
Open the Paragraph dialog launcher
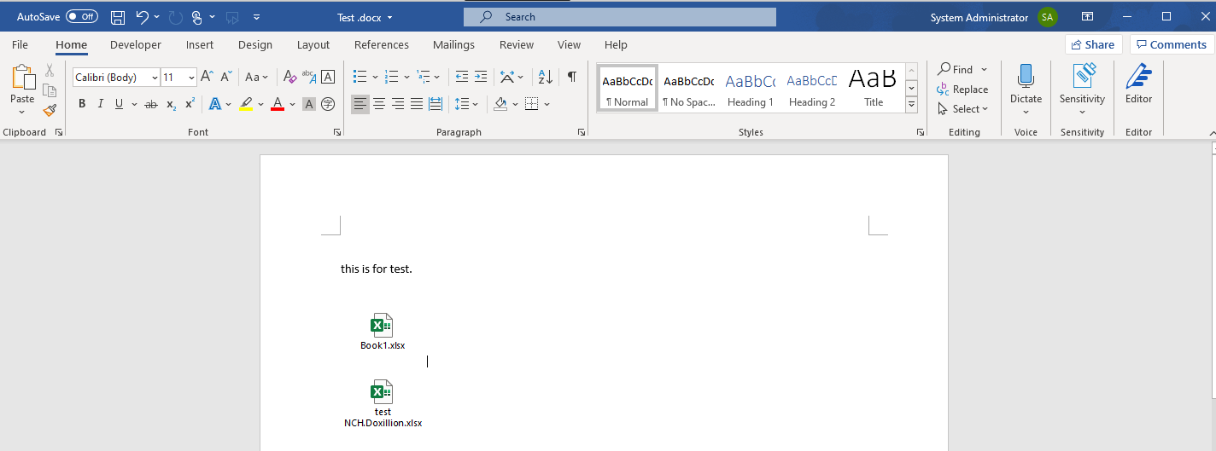coord(582,132)
